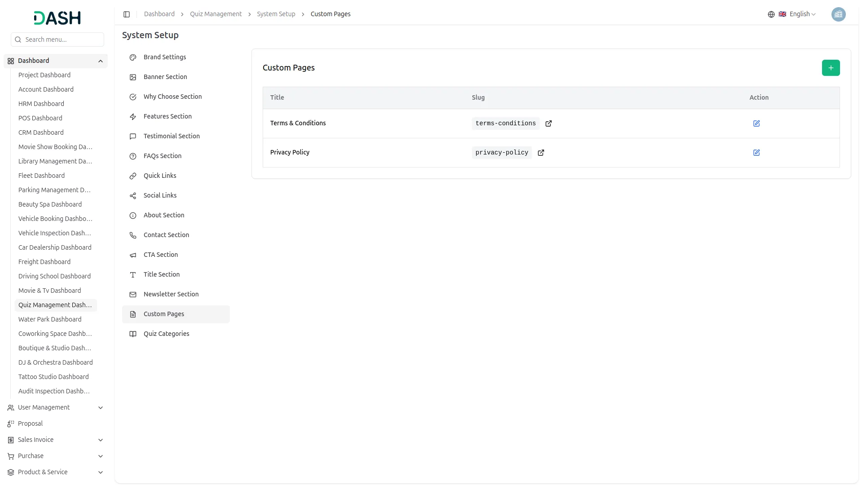Image resolution: width=862 pixels, height=485 pixels.
Task: Go to FAQs Section settings
Action: (163, 156)
